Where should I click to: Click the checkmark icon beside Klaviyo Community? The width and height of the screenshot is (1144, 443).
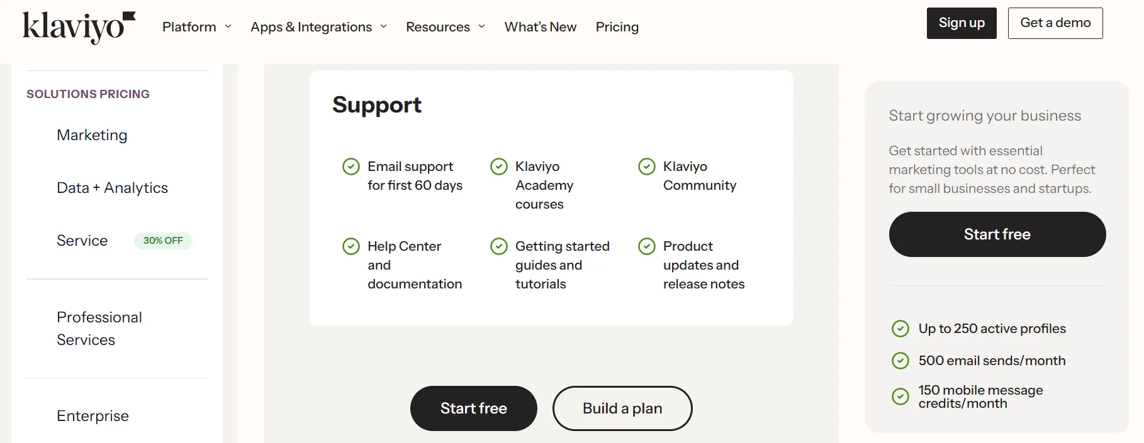pos(646,166)
